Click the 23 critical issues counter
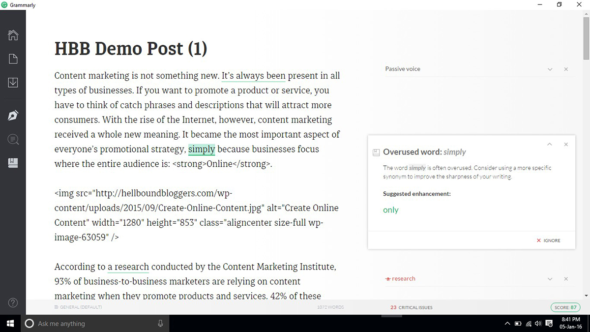Viewport: 590px width, 332px height. tap(411, 307)
